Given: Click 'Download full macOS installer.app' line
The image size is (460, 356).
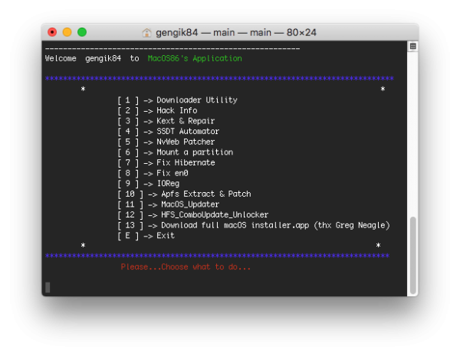Looking at the screenshot, I should 254,225.
